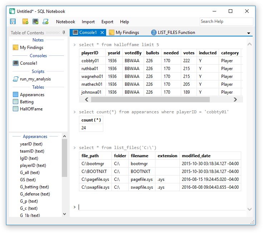Open the Import menu
Screen dimensions: 263x233
pos(88,22)
